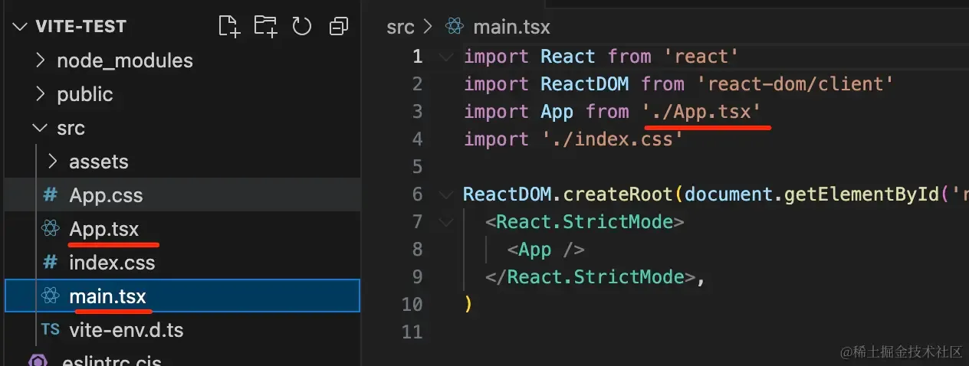Click the hash icon beside index.css

coord(50,263)
